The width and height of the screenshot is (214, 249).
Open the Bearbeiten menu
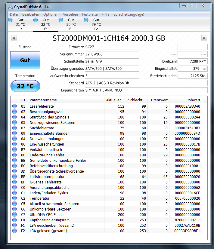(x=30, y=14)
